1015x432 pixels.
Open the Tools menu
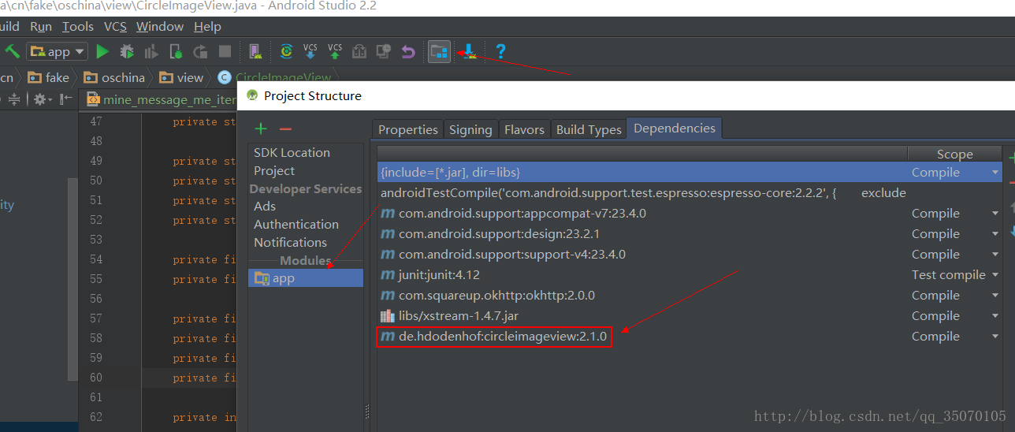(x=78, y=27)
